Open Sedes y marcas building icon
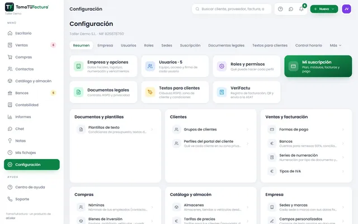Viewport: 358px width, 224px height. tap(272, 207)
